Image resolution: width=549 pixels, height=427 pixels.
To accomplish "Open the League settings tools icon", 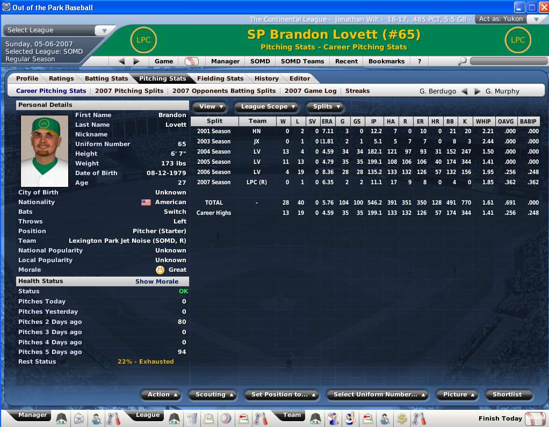I will click(x=261, y=418).
